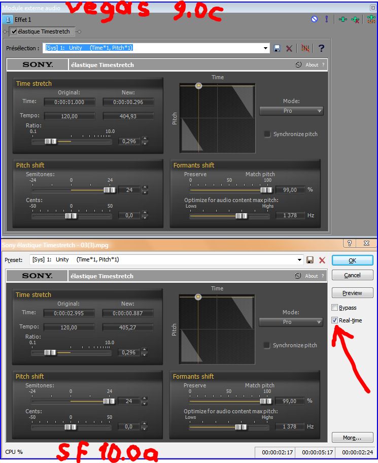Image resolution: width=378 pixels, height=463 pixels.
Task: Click status bar time 00:00:05:17
Action: tap(317, 452)
